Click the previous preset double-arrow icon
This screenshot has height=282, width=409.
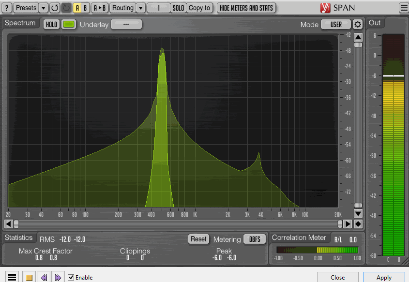pyautogui.click(x=44, y=277)
